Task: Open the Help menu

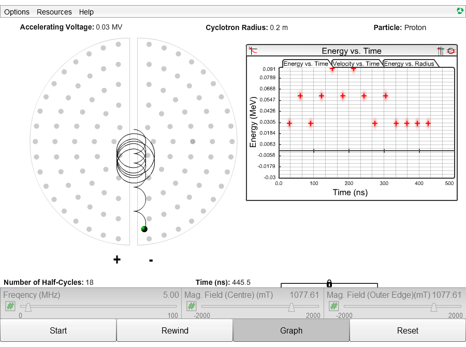Action: coord(86,12)
